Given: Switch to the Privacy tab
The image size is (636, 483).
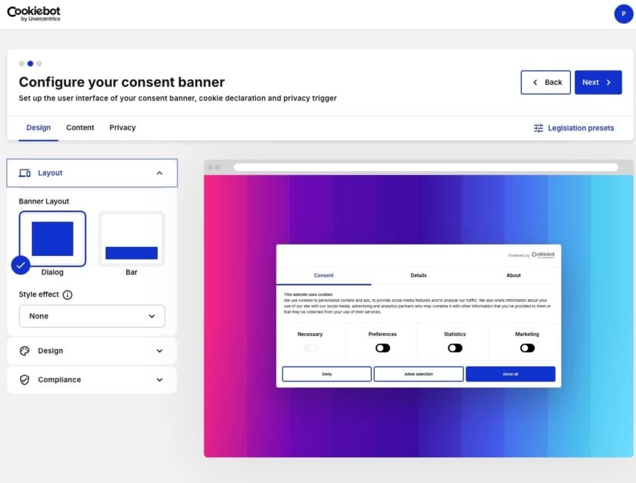Looking at the screenshot, I should coord(123,128).
